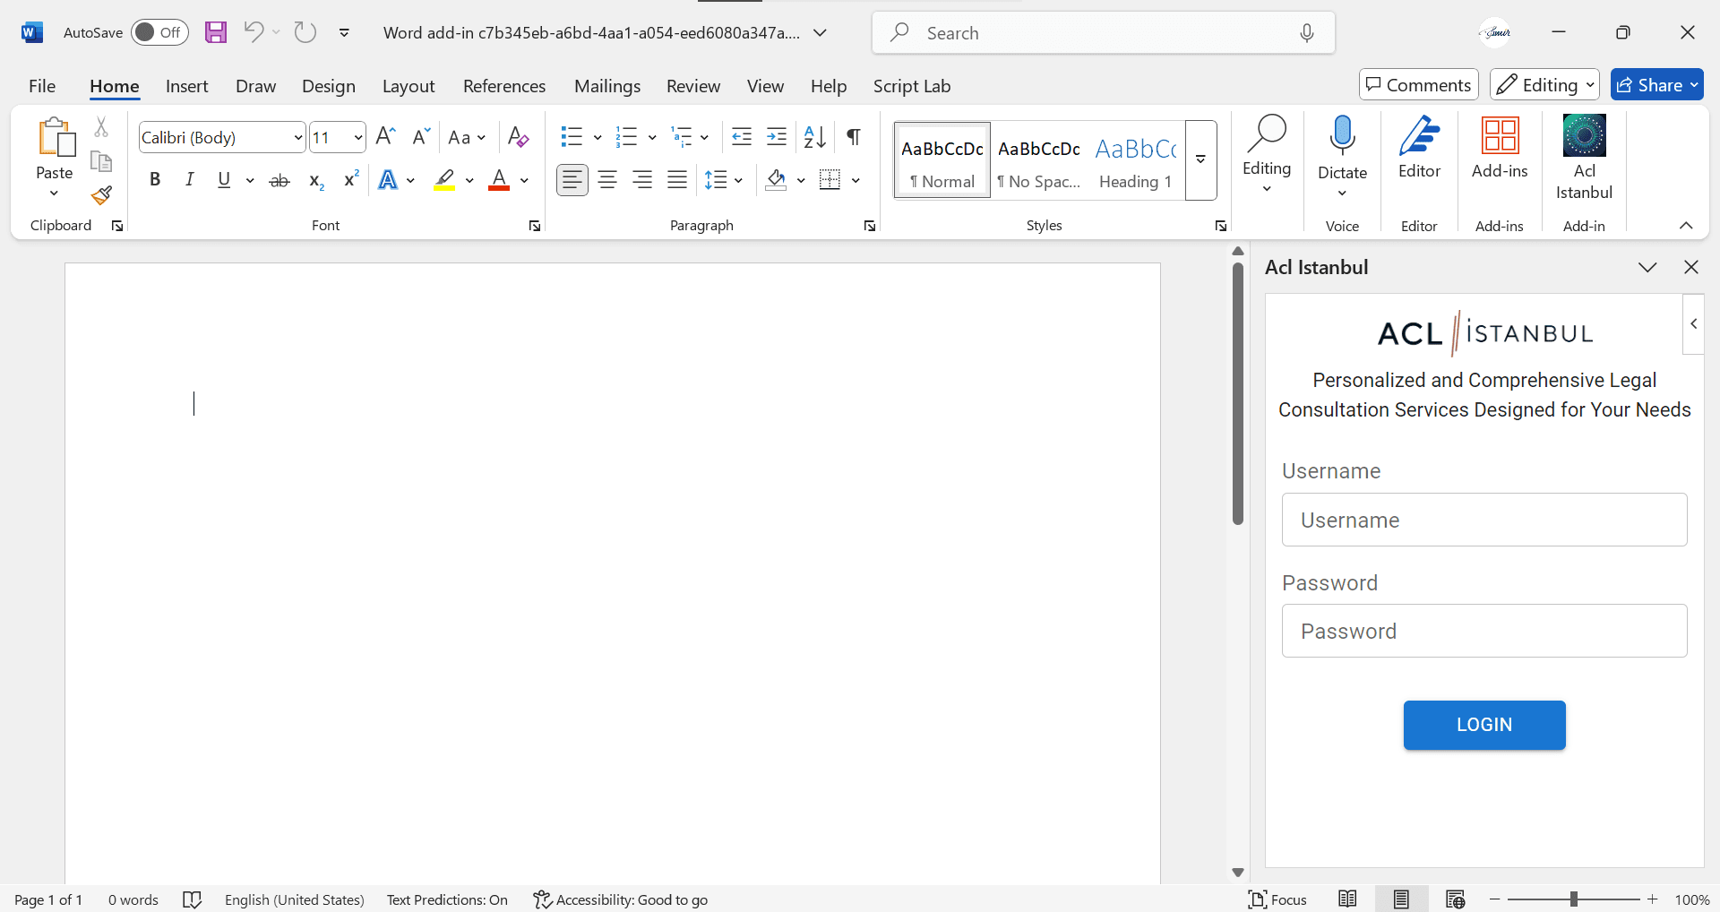Click the Save icon in title bar
Viewport: 1720px width, 912px height.
tap(216, 33)
